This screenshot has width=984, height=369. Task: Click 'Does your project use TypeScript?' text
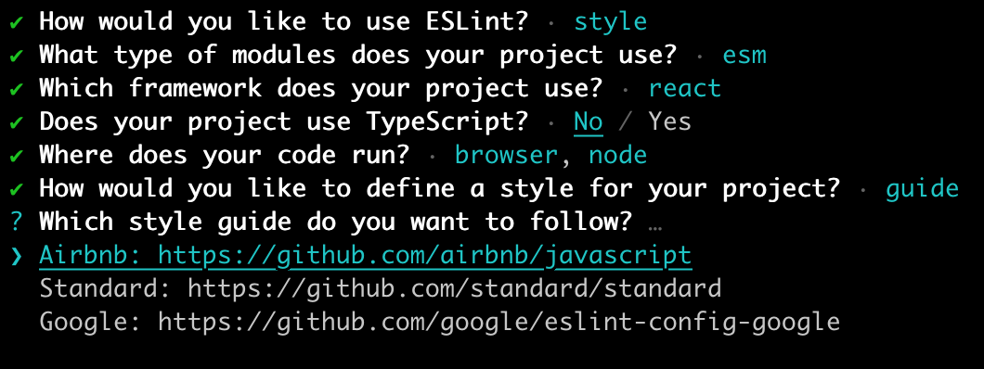(x=284, y=121)
